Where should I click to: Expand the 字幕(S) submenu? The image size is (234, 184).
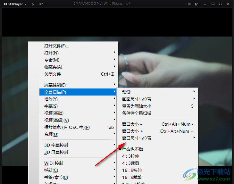coord(79,106)
